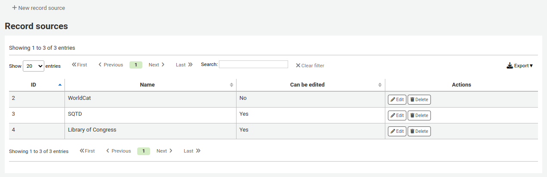Screen dimensions: 547x177
Task: Jump to Last page in top pagination
Action: click(x=184, y=65)
